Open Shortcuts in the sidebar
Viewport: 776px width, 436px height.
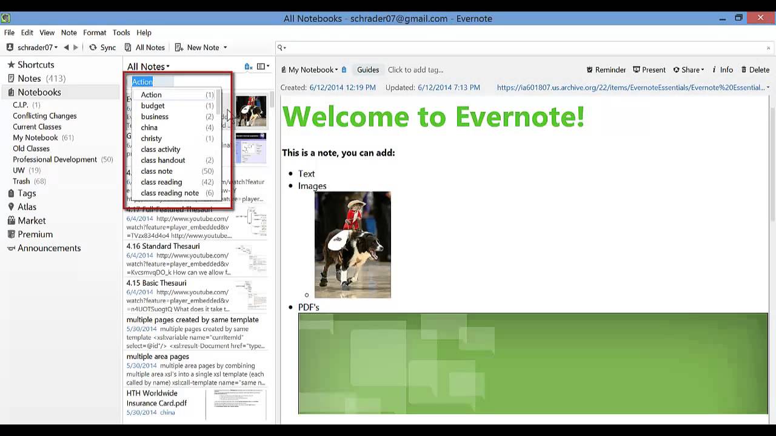pyautogui.click(x=30, y=65)
